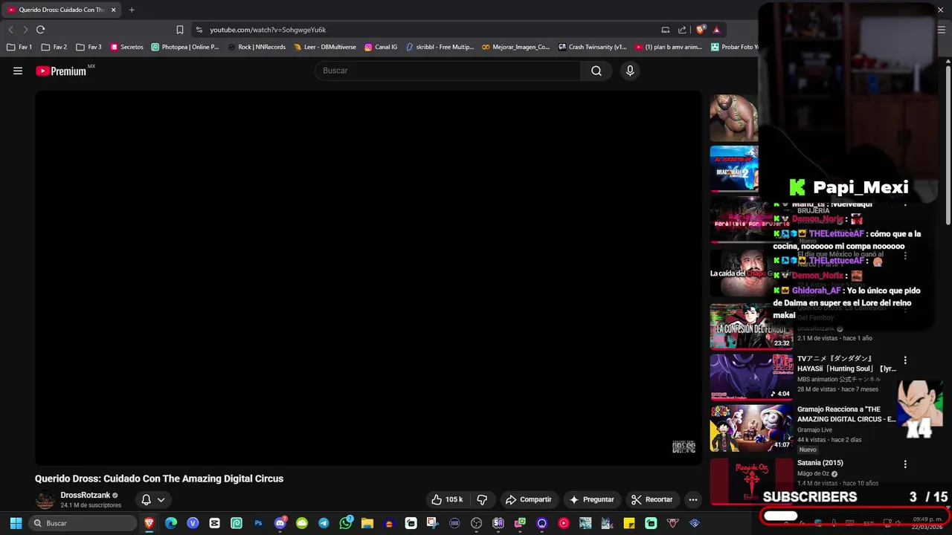Go forward with the browser forward arrow
The height and width of the screenshot is (535, 952).
click(x=25, y=30)
